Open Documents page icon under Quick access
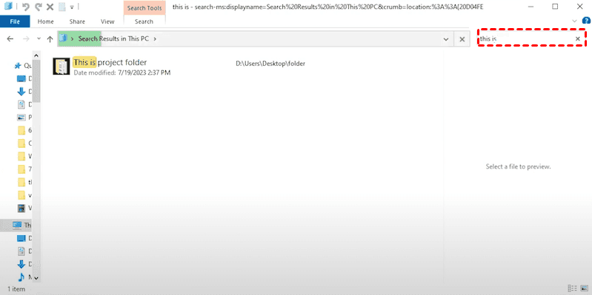The image size is (592, 295). [x=21, y=105]
